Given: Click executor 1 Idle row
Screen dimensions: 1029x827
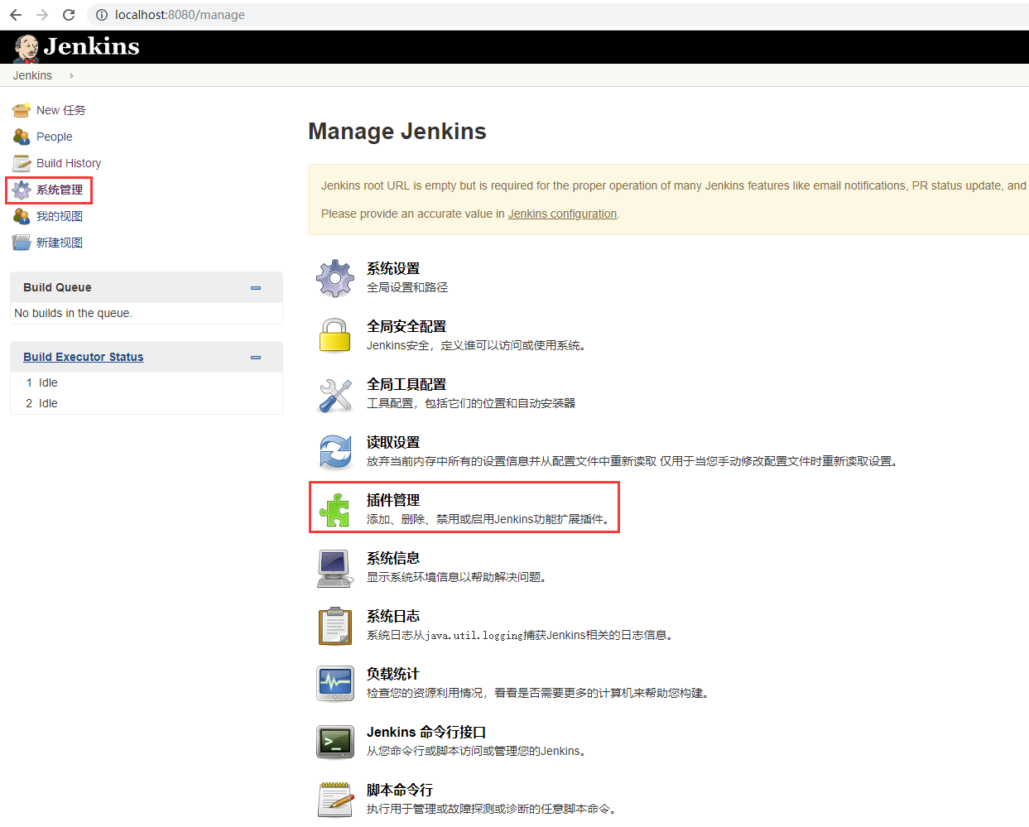Looking at the screenshot, I should tap(147, 382).
